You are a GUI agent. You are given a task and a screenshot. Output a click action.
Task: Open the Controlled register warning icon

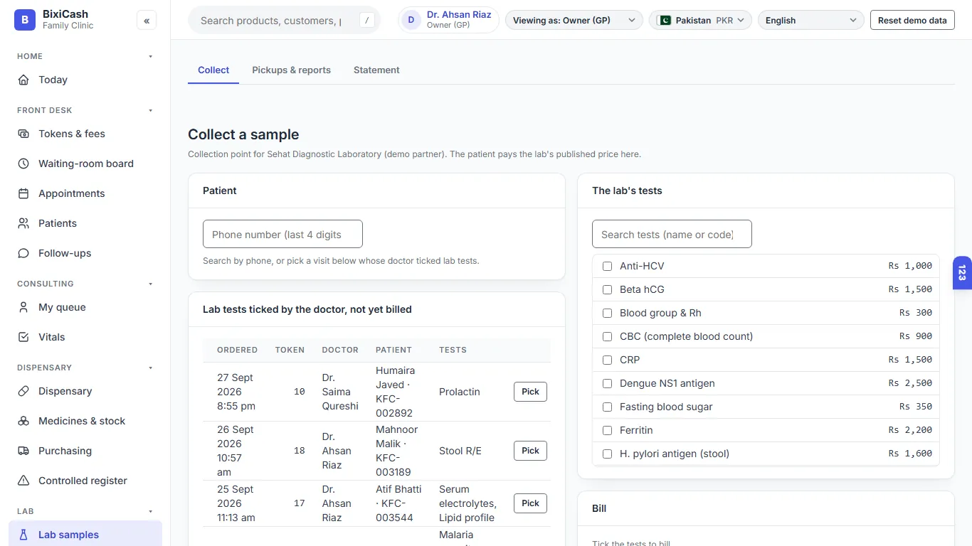pyautogui.click(x=23, y=481)
